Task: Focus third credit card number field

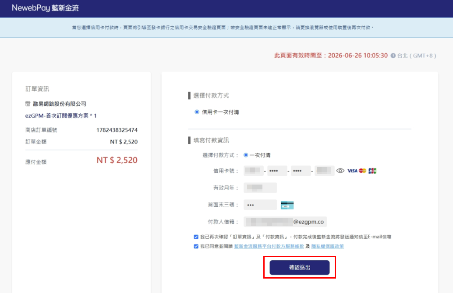Action: coord(301,171)
